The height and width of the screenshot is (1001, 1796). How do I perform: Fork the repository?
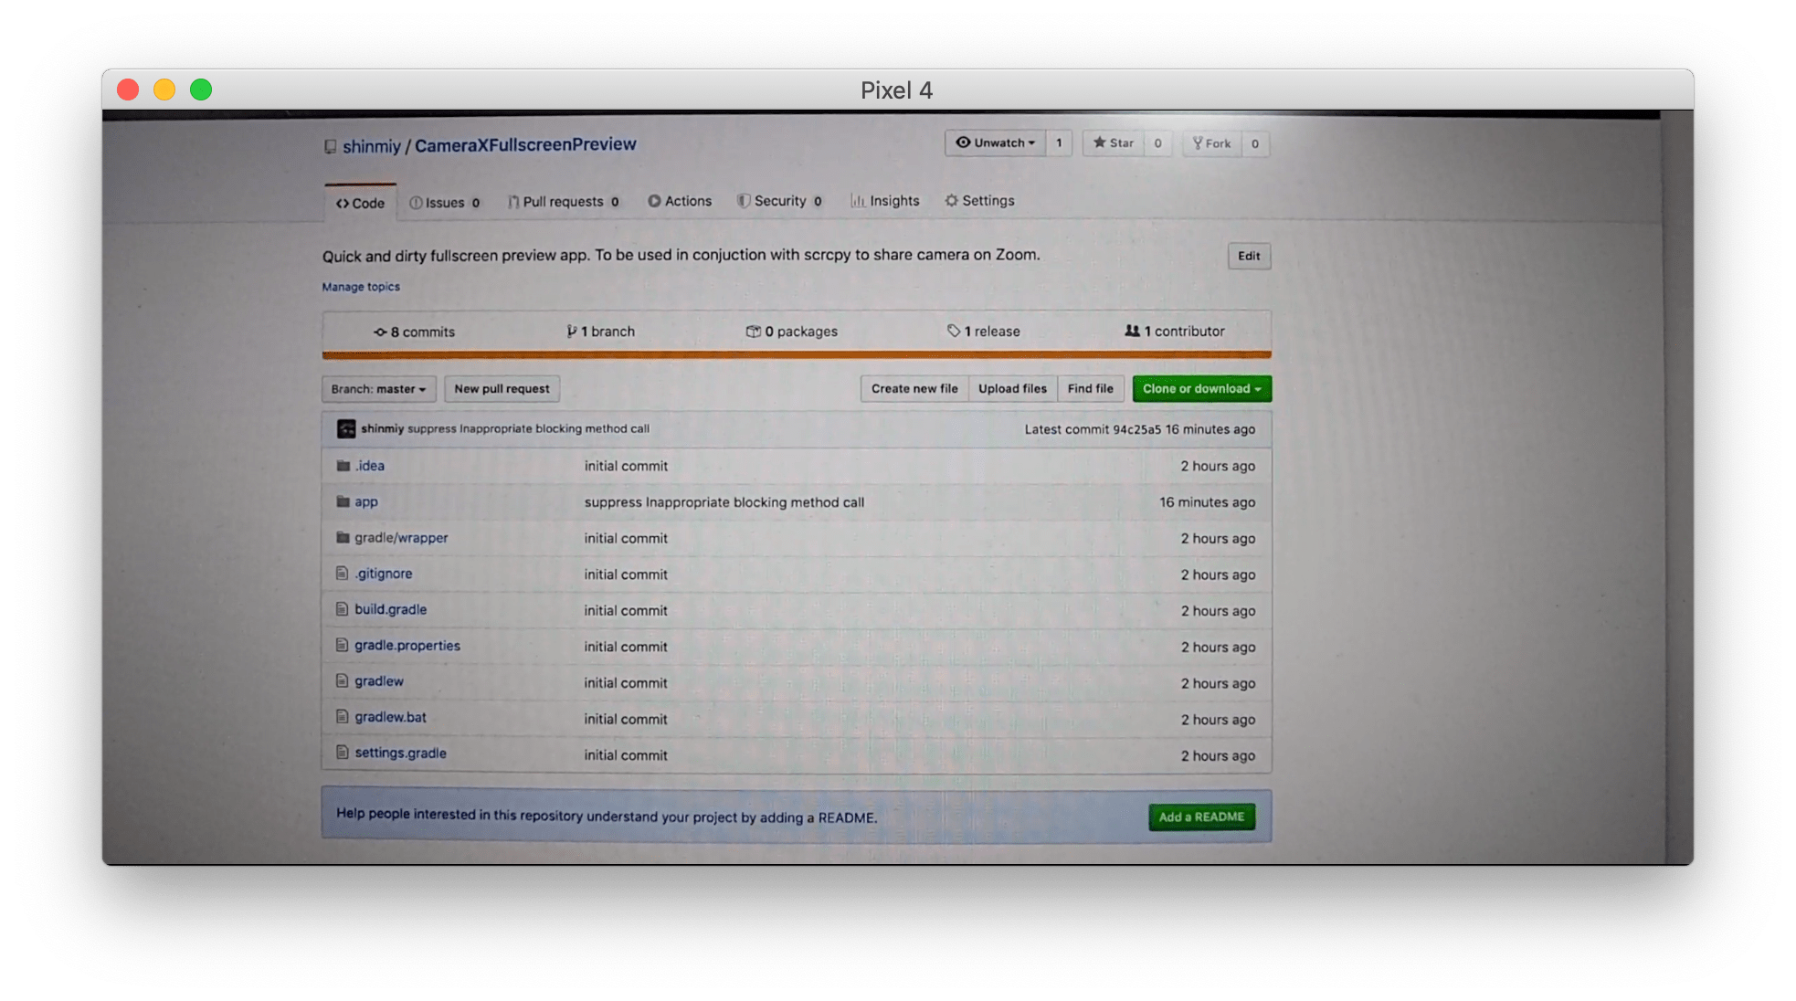pyautogui.click(x=1212, y=143)
